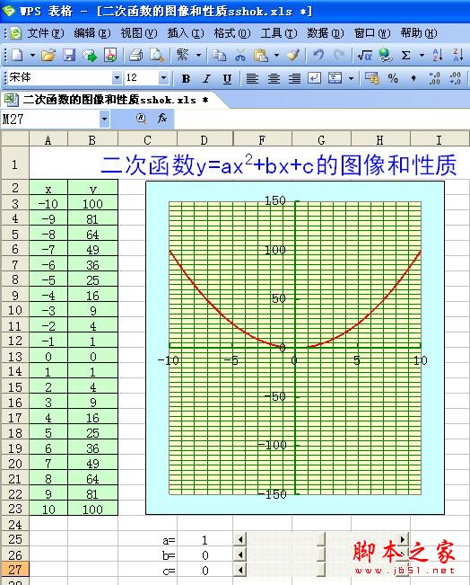The width and height of the screenshot is (470, 585).
Task: Click the slider thumb for coefficient a
Action: [x=322, y=539]
